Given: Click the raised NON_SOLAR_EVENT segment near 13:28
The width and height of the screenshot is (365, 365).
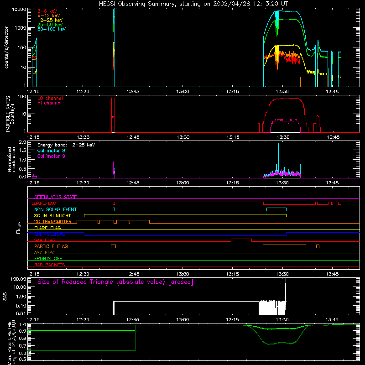Looking at the screenshot, I should coord(276,208).
